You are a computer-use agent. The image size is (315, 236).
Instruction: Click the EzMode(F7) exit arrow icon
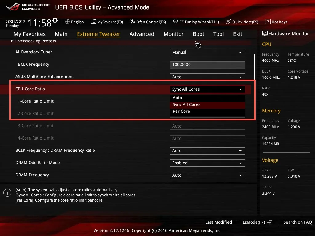pos(269,222)
